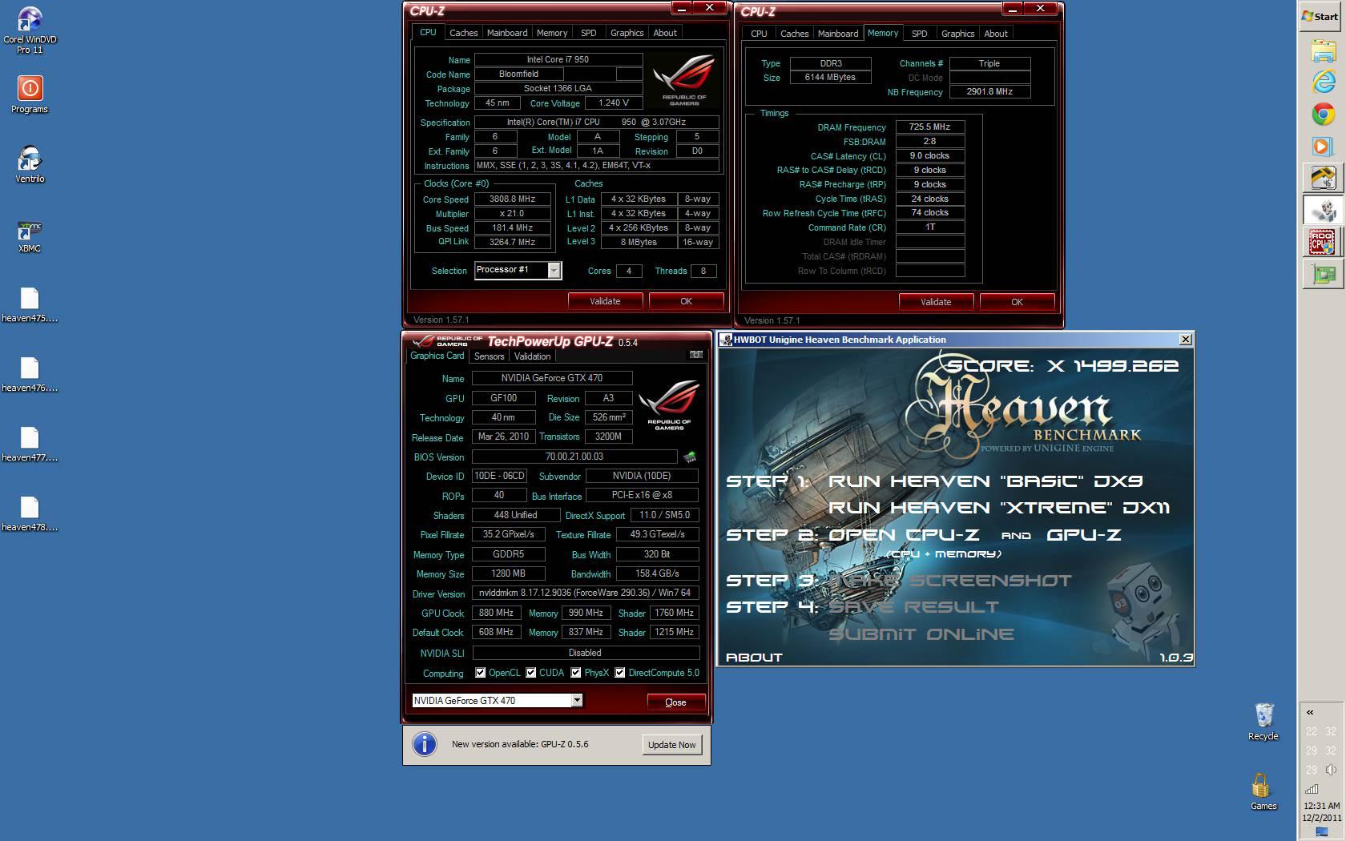
Task: Launch Internet Explorer from the taskbar
Action: pyautogui.click(x=1323, y=82)
